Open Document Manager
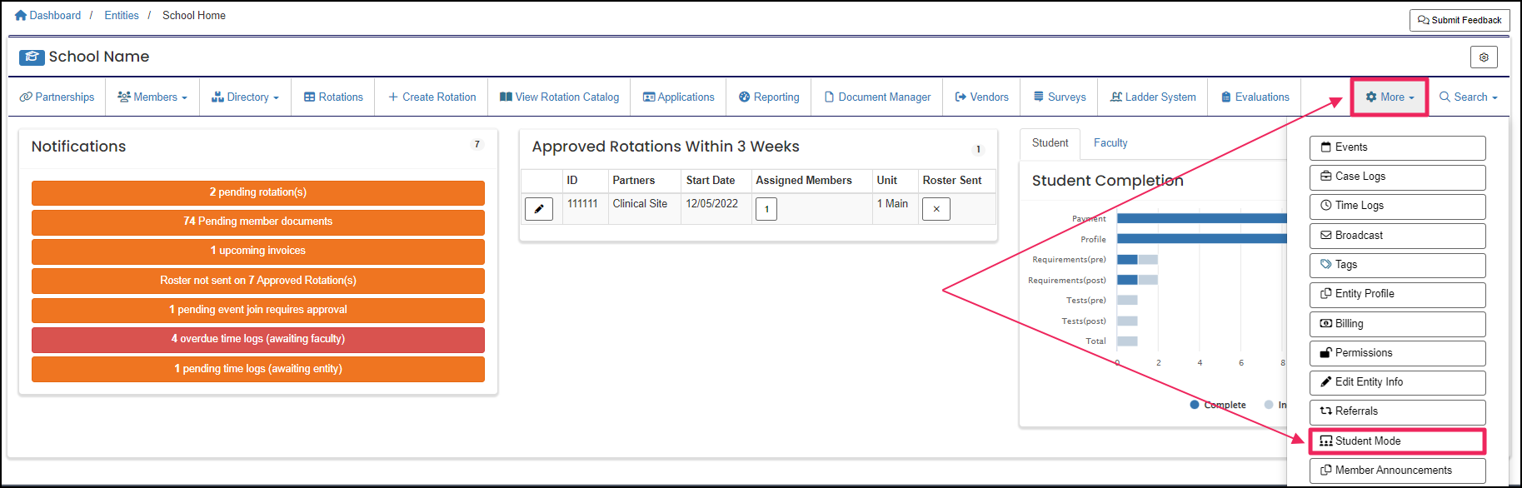The width and height of the screenshot is (1522, 488). [877, 97]
